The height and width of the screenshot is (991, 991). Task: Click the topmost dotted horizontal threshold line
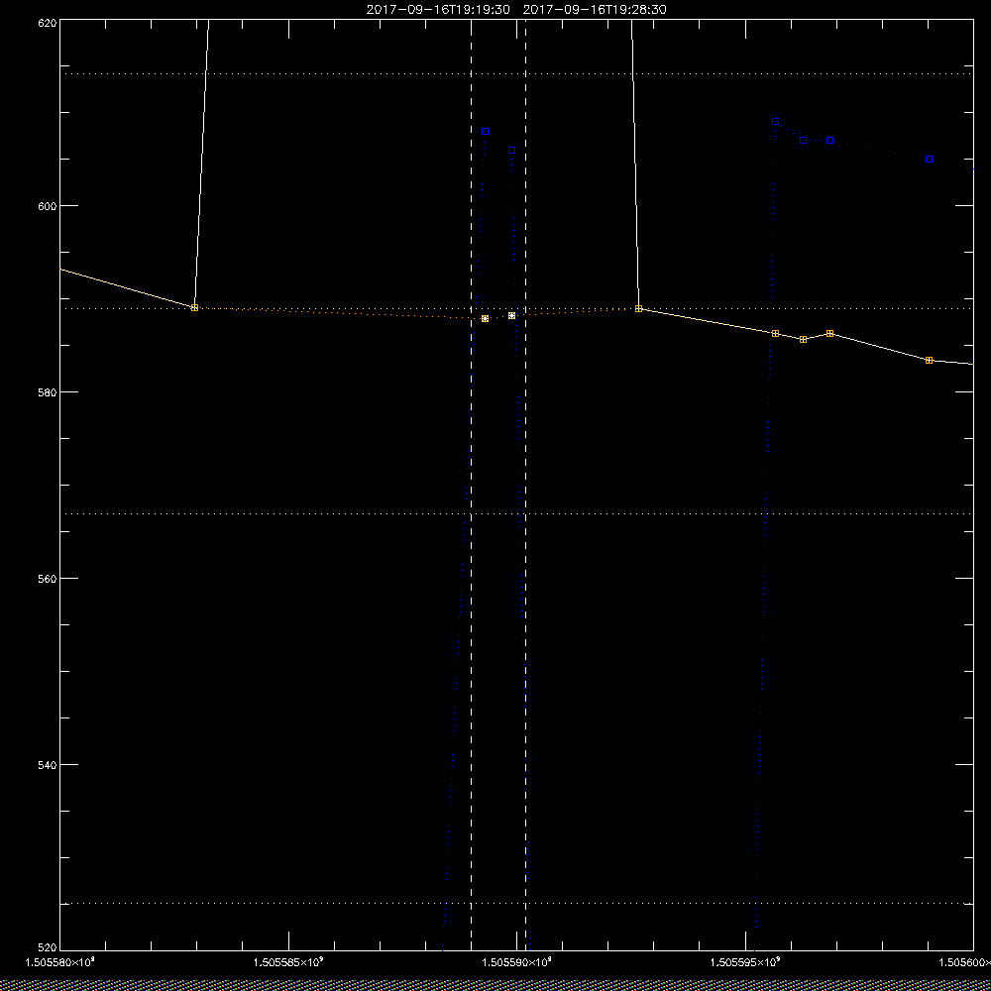pyautogui.click(x=516, y=74)
